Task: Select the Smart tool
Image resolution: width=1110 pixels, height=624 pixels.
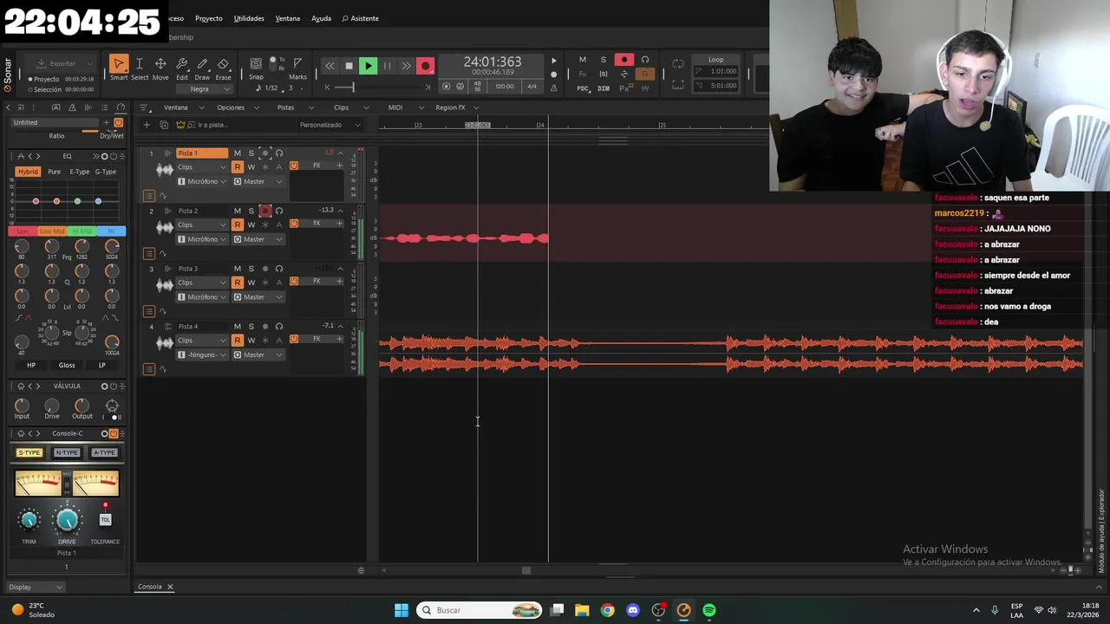Action: point(119,68)
